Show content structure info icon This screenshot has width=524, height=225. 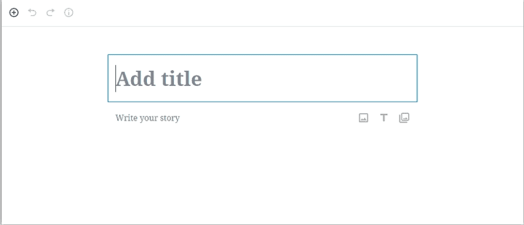tap(69, 13)
